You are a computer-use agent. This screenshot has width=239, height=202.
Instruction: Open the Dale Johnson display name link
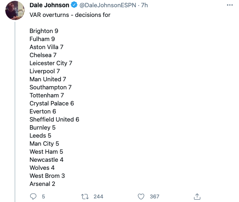[x=49, y=5]
